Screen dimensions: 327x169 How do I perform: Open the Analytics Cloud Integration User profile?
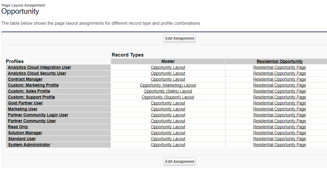point(39,68)
